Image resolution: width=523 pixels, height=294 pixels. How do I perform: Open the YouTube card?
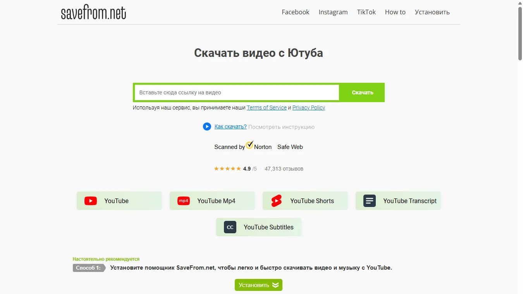(x=119, y=201)
